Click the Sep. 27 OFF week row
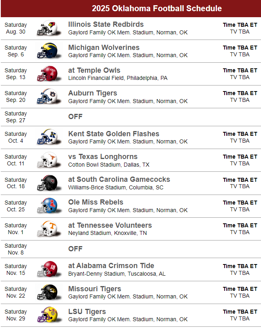261x328 pixels. pyautogui.click(x=75, y=117)
